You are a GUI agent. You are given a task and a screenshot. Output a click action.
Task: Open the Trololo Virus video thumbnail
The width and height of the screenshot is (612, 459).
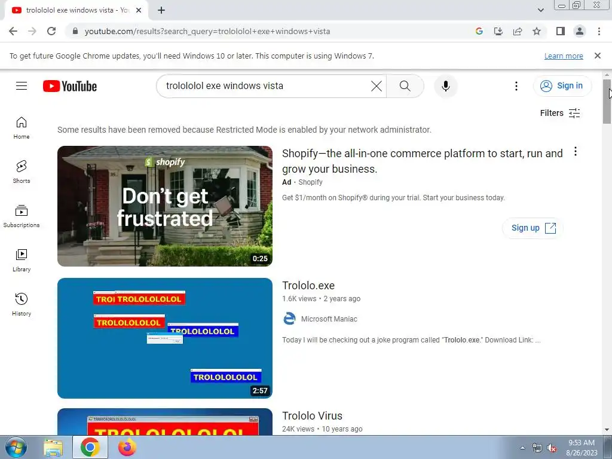(x=165, y=421)
